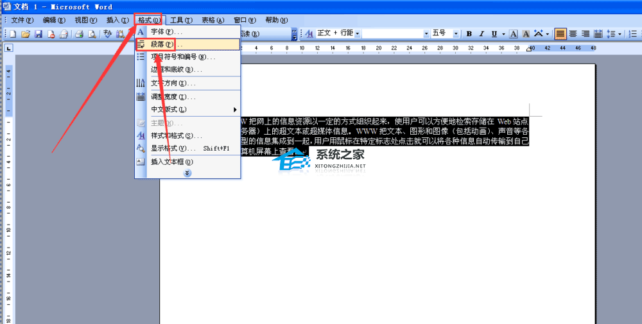
Task: Save the document using the floppy disk icon
Action: click(39, 34)
